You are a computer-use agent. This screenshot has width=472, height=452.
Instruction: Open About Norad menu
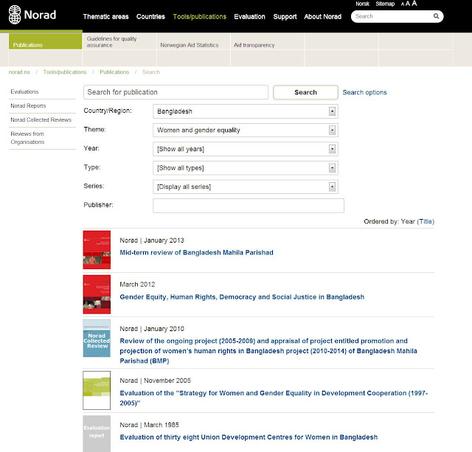(323, 16)
